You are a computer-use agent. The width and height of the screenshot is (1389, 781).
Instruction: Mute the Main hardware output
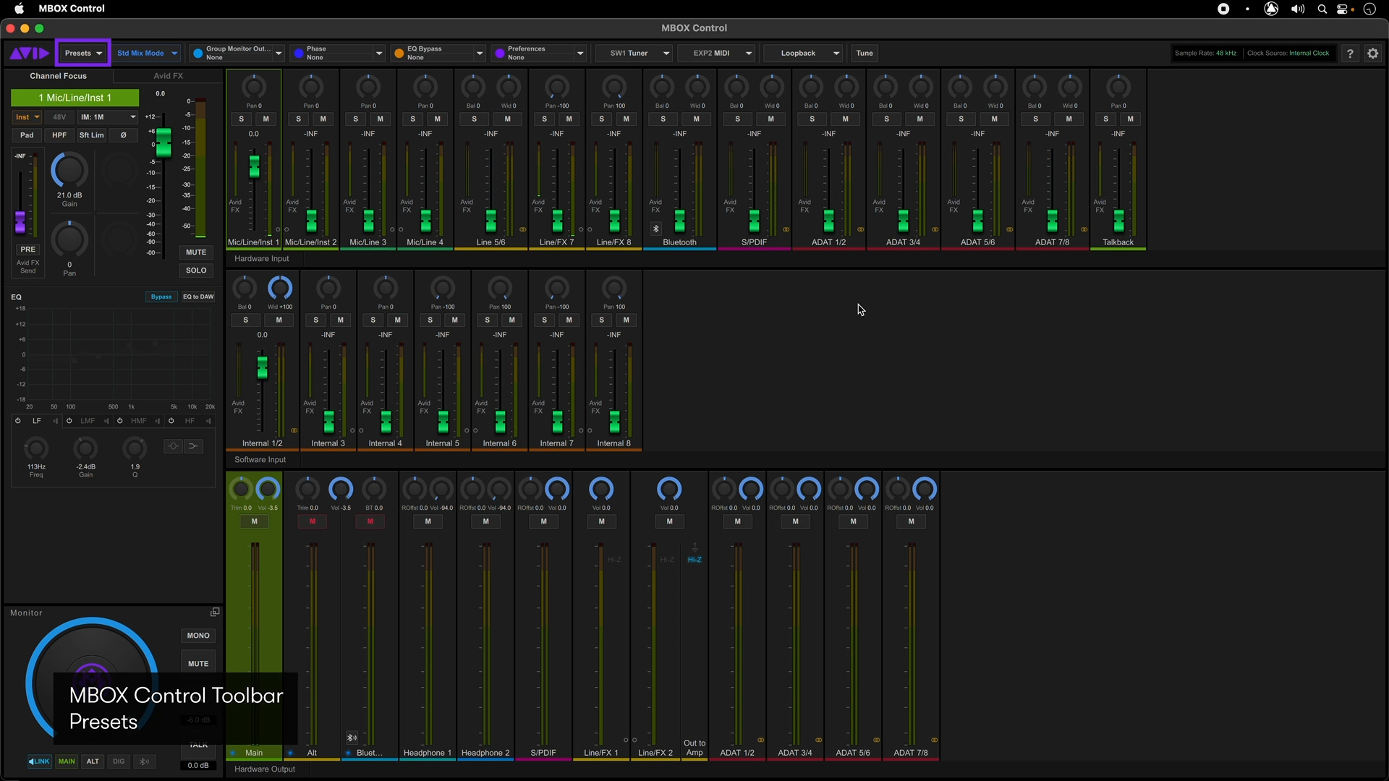click(254, 521)
